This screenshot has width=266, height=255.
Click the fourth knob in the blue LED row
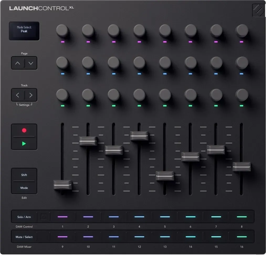(x=139, y=63)
